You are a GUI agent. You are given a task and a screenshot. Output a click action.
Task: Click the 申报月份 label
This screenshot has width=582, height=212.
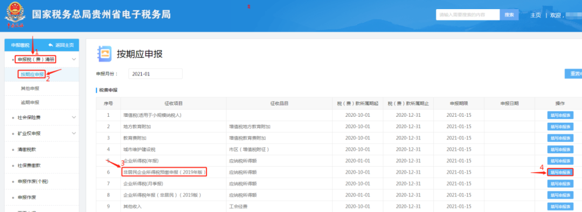[106, 74]
